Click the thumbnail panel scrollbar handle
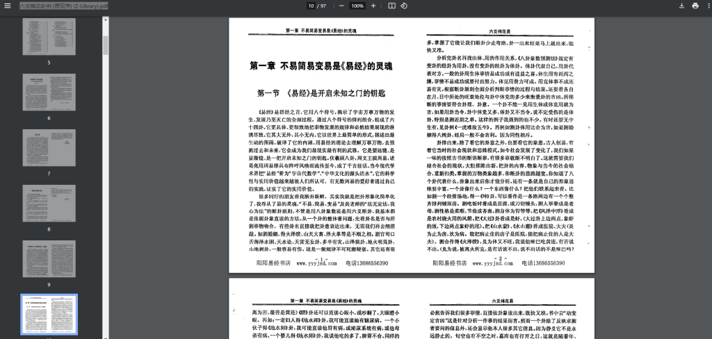The height and width of the screenshot is (339, 712). tap(106, 45)
